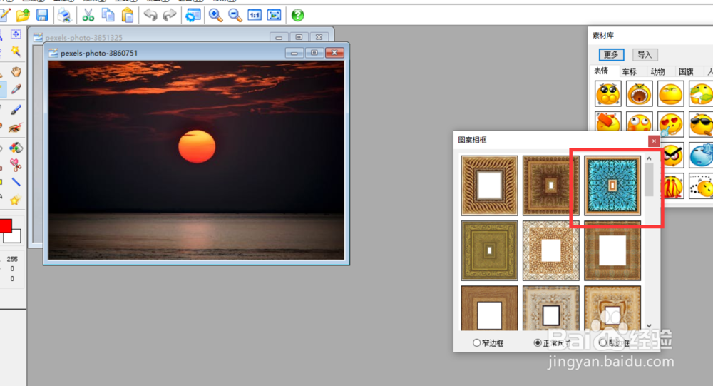Insert the flat-mouth expressionless emoji
Image resolution: width=713 pixels, height=386 pixels.
click(671, 93)
